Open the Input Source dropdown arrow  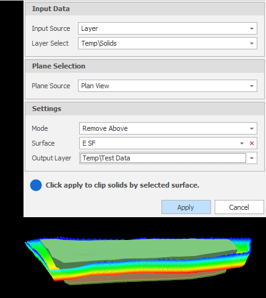point(252,28)
